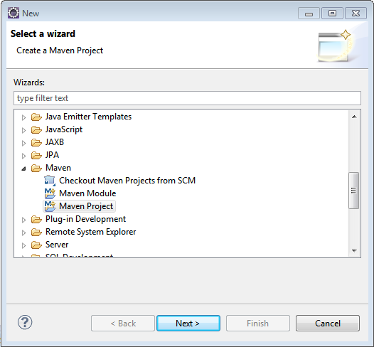Click the Java Emitter Templates folder icon
374x347 pixels.
click(x=36, y=117)
